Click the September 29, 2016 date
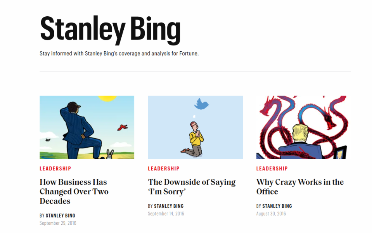 point(57,223)
